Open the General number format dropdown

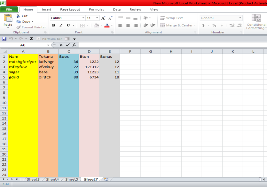point(240,18)
